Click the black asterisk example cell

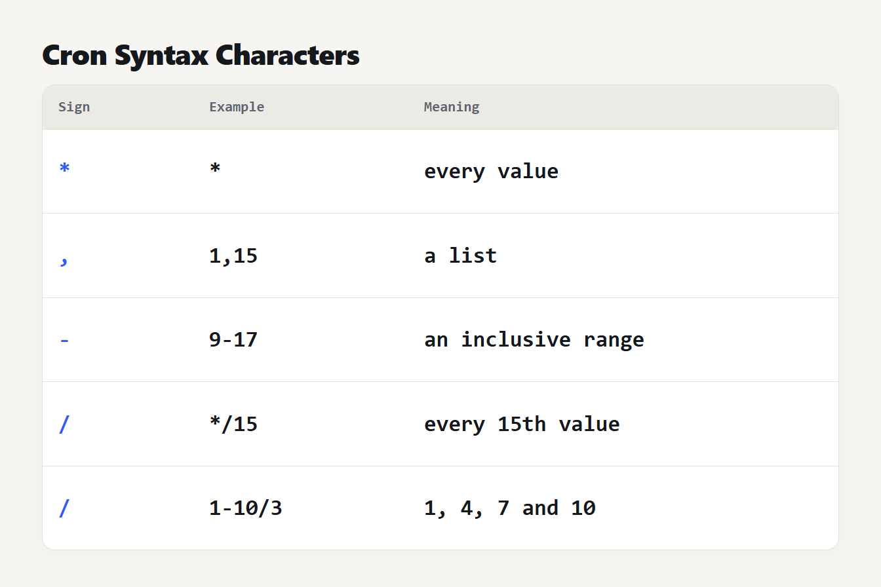pos(215,169)
